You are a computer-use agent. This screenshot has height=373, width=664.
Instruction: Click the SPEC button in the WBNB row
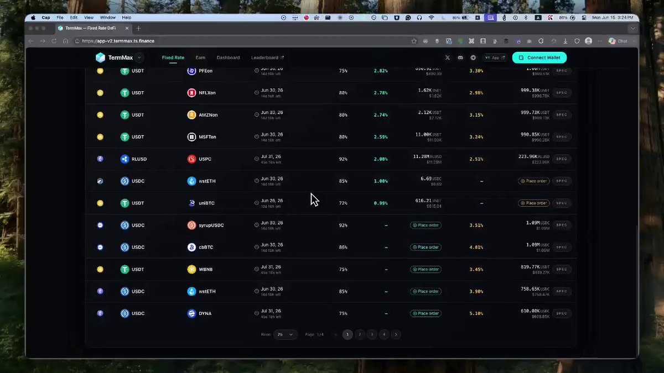562,270
